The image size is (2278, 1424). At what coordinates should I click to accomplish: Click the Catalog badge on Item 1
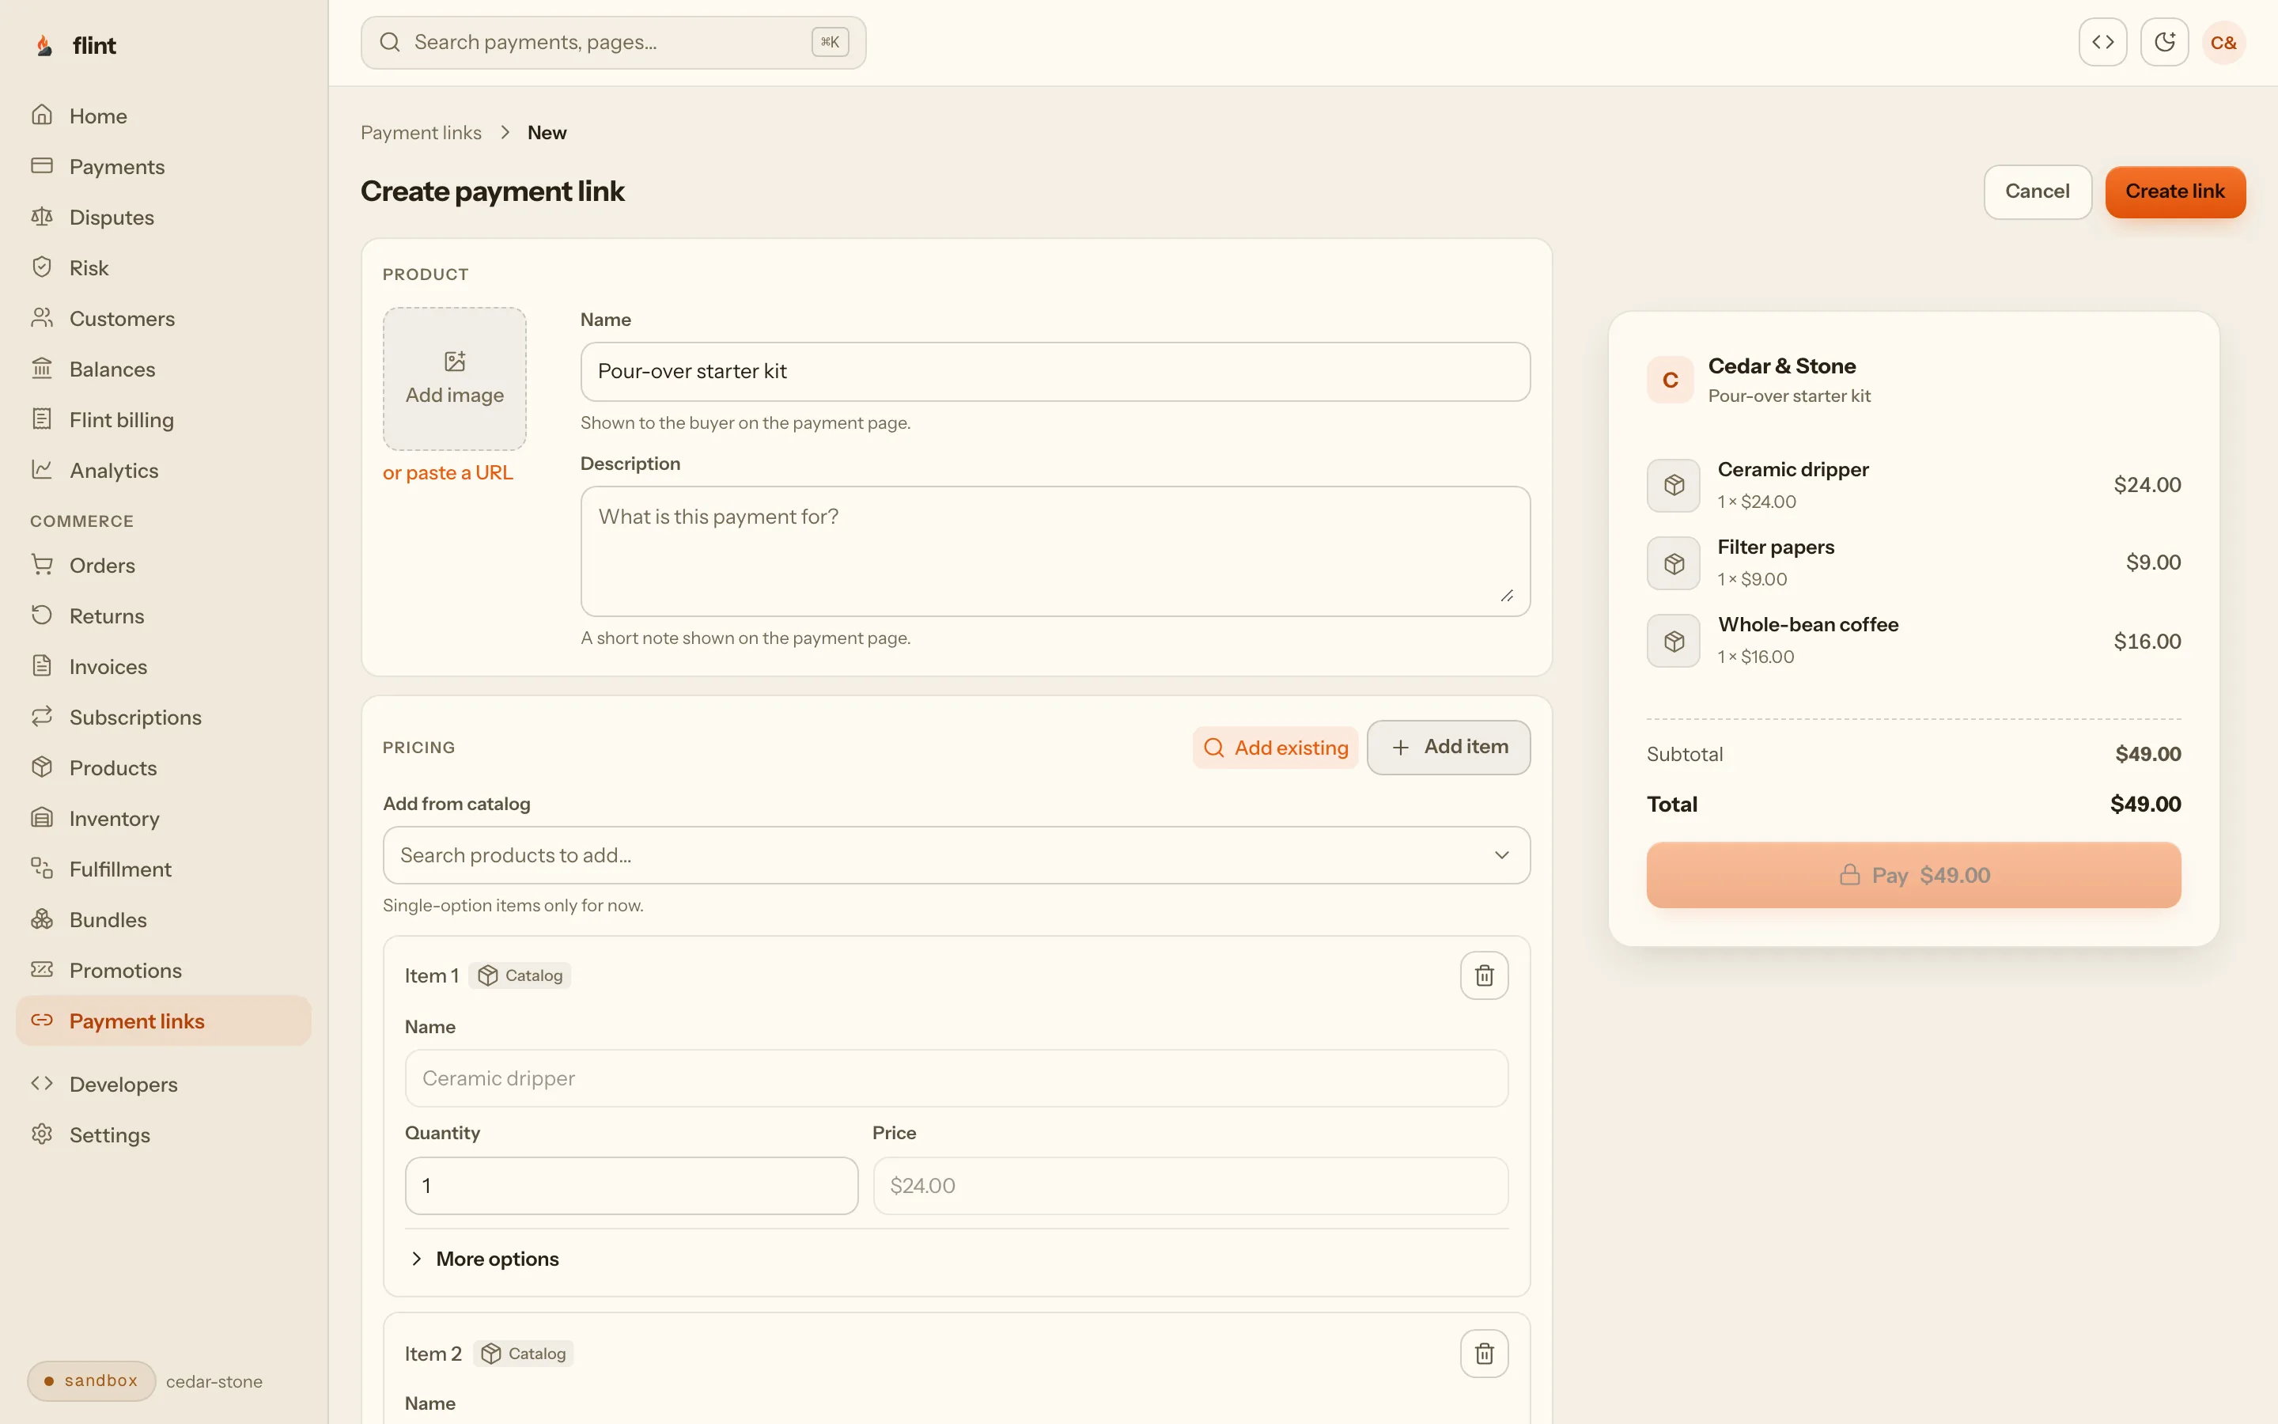coord(520,975)
